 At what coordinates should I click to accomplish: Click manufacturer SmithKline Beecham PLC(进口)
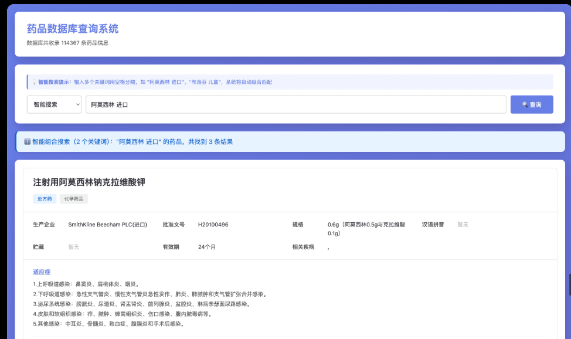(107, 225)
